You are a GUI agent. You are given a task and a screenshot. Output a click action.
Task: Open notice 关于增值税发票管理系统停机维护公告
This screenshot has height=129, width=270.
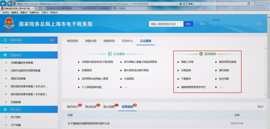point(89,124)
